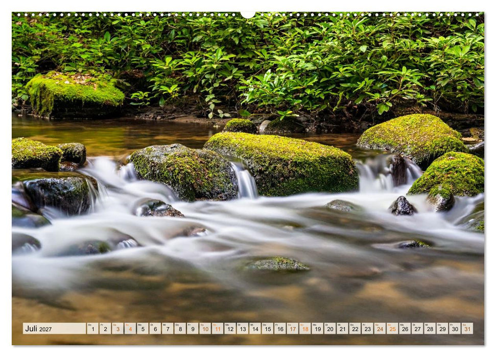The width and height of the screenshot is (496, 357).
Task: Click Saturday day 10 in orange
Action: click(x=205, y=328)
